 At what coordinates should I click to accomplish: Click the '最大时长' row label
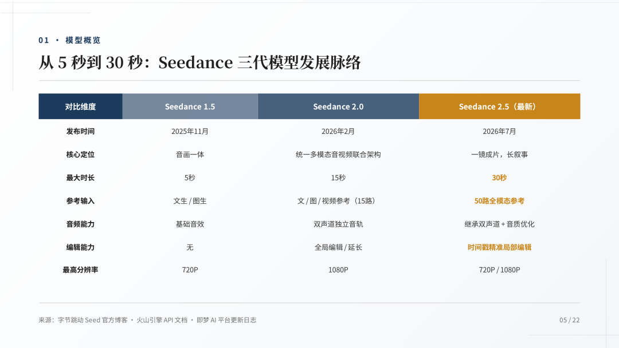pyautogui.click(x=81, y=178)
